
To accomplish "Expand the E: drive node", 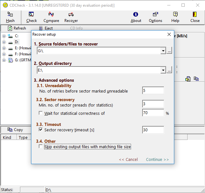I will [x=4, y=48].
